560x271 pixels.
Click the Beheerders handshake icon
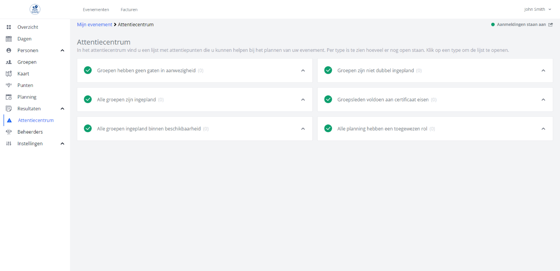9,132
